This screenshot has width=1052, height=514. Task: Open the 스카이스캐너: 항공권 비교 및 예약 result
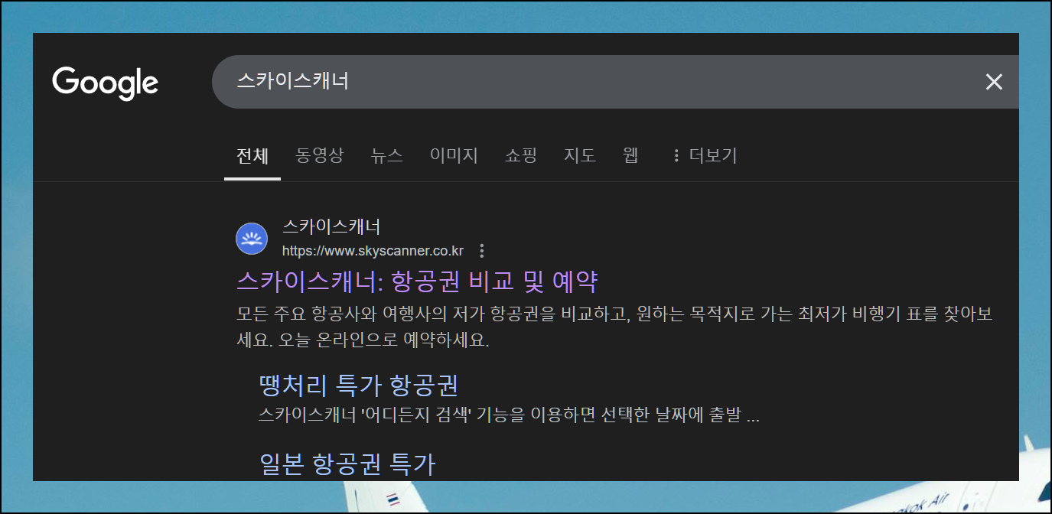click(x=417, y=281)
